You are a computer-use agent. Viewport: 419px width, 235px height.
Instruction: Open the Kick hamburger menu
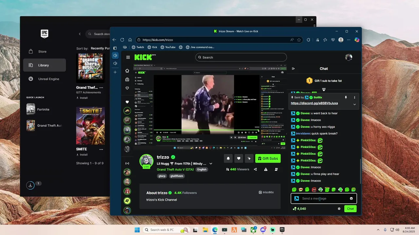(128, 57)
